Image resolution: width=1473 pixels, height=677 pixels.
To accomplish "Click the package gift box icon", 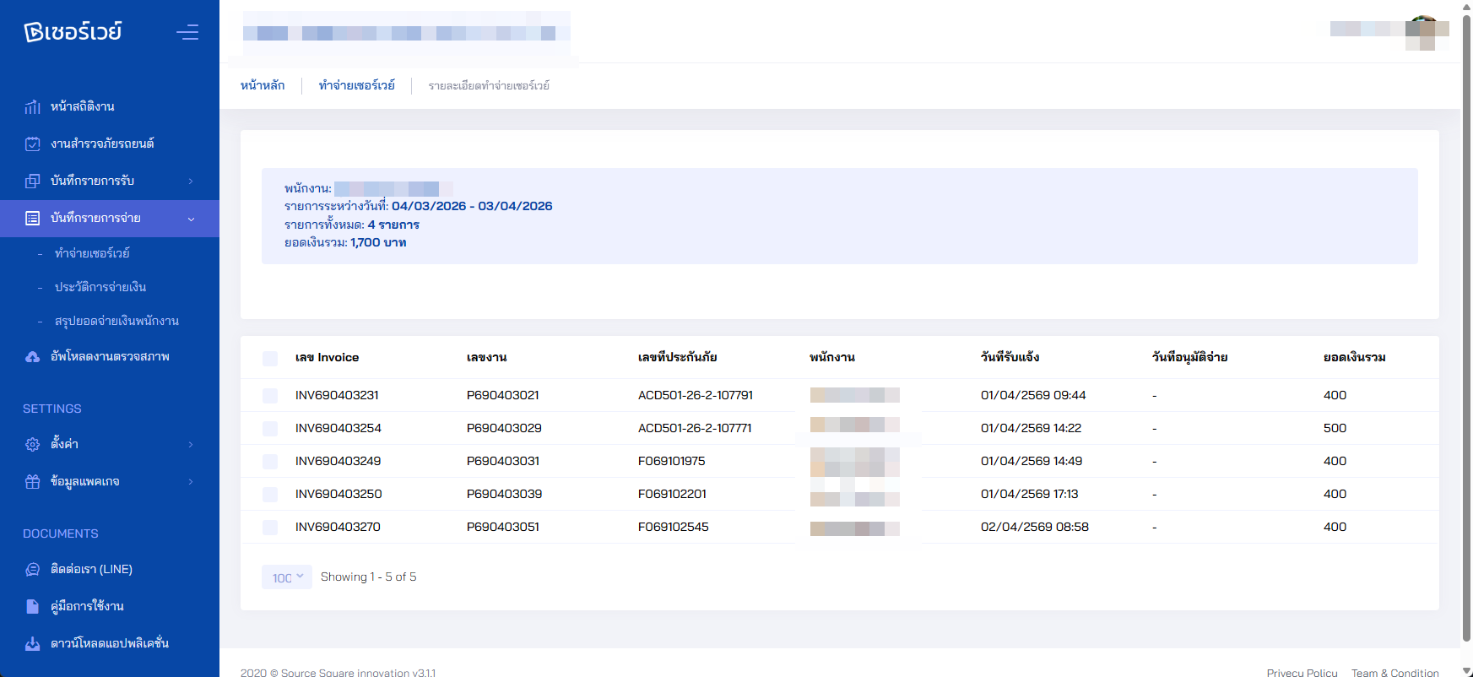I will pos(32,482).
